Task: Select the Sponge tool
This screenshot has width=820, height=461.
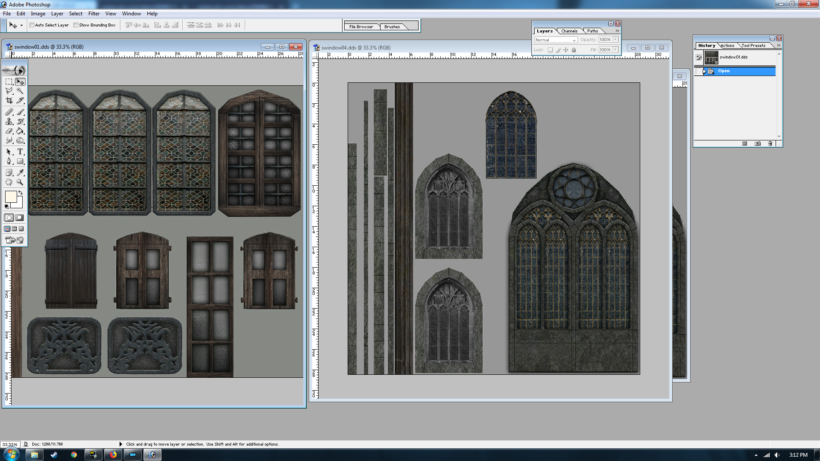Action: pyautogui.click(x=20, y=140)
